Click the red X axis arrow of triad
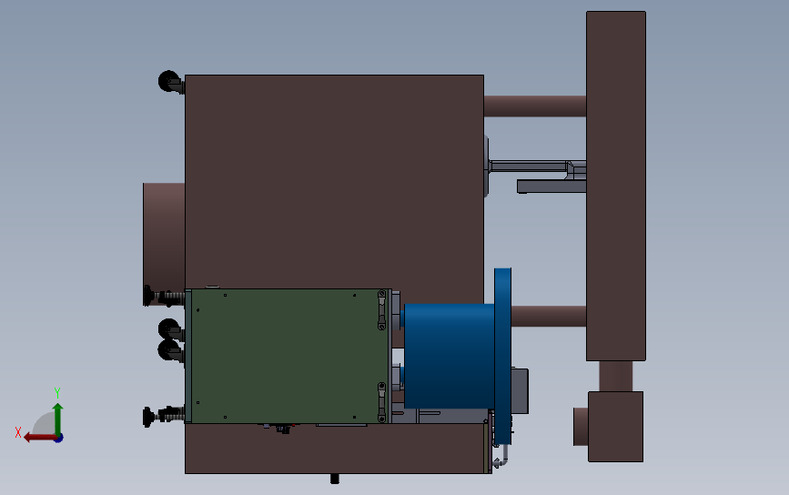789x495 pixels. pos(39,438)
